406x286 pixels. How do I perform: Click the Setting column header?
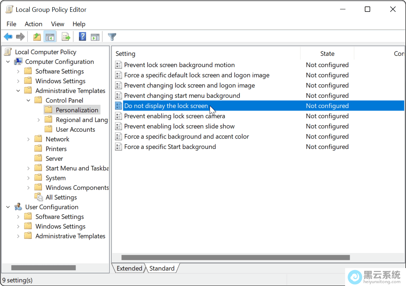coord(125,54)
